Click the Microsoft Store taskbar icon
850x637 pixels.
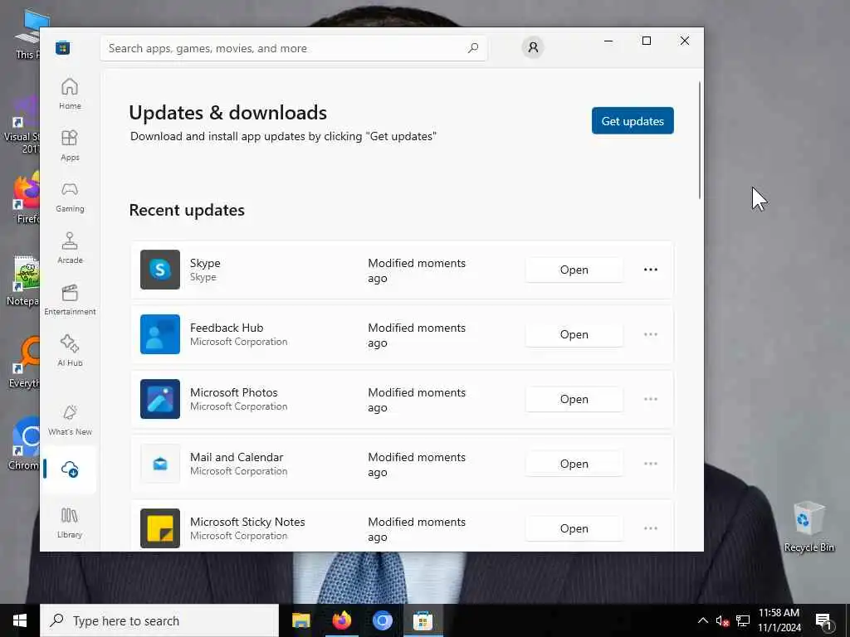423,620
